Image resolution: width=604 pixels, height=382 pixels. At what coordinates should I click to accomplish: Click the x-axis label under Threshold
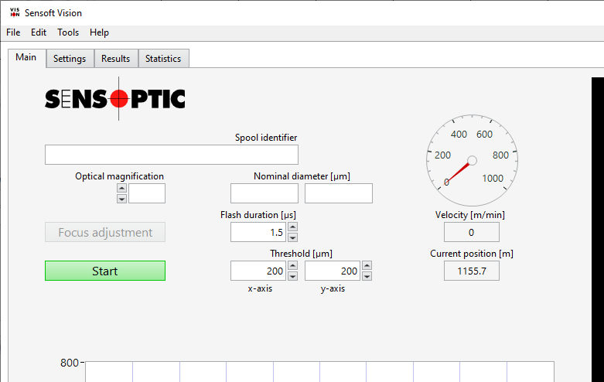pos(260,288)
